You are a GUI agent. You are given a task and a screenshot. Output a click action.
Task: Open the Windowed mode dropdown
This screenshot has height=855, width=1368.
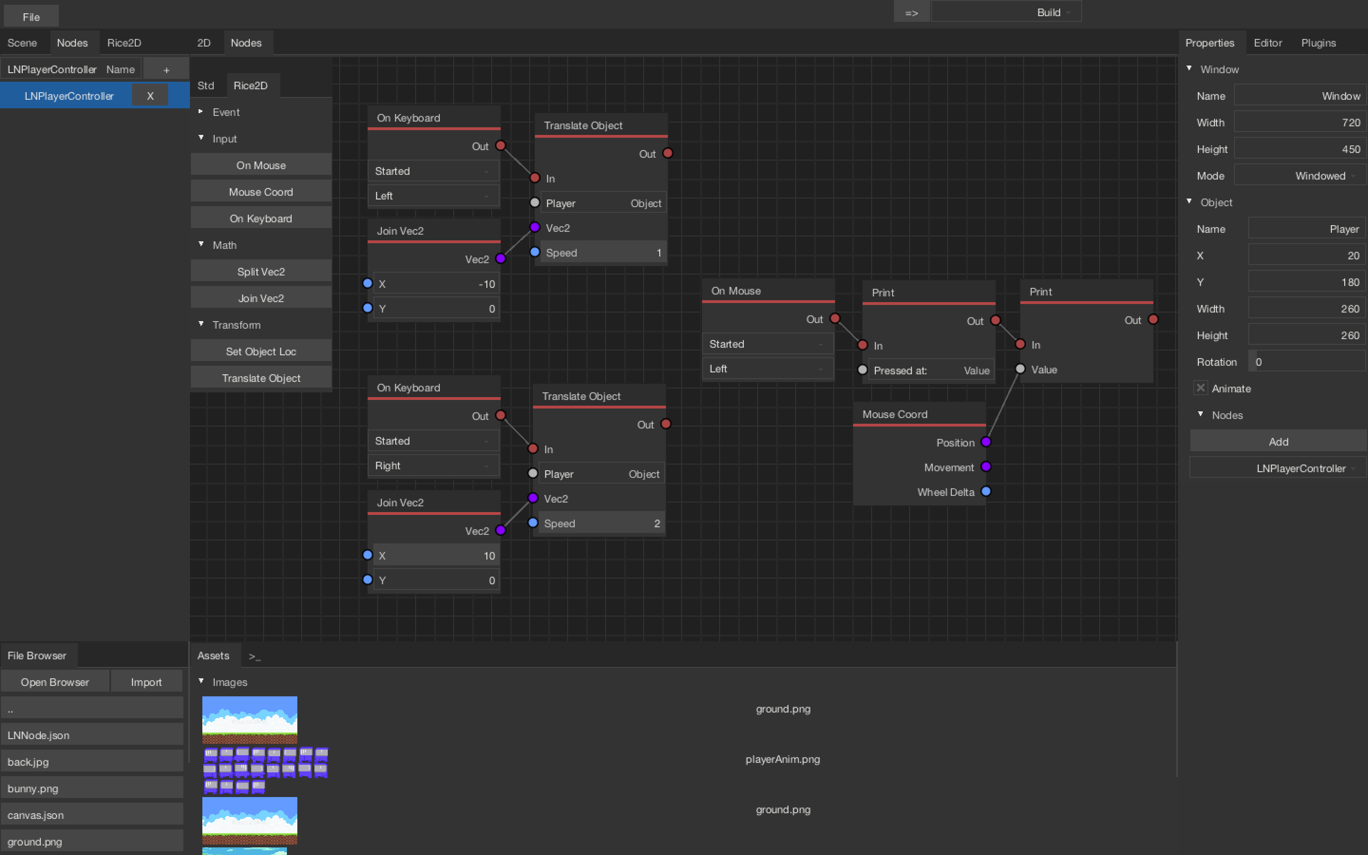pos(1300,175)
